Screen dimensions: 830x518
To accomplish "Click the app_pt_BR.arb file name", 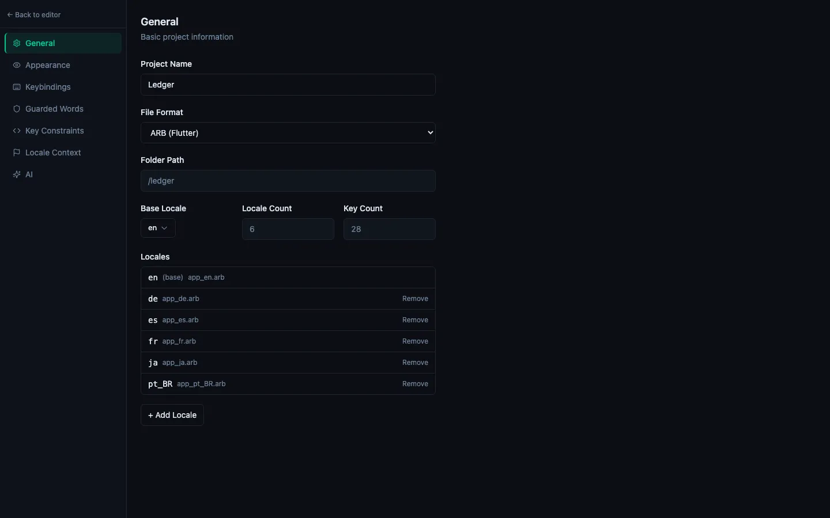I will [201, 384].
